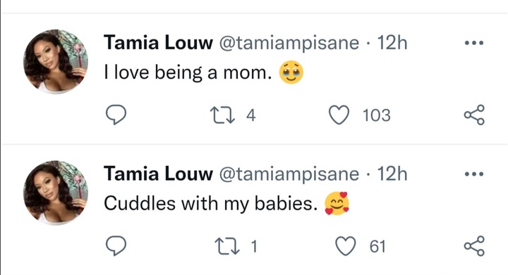Image resolution: width=508 pixels, height=275 pixels.
Task: Like the tweet with 103 likes
Action: [339, 115]
